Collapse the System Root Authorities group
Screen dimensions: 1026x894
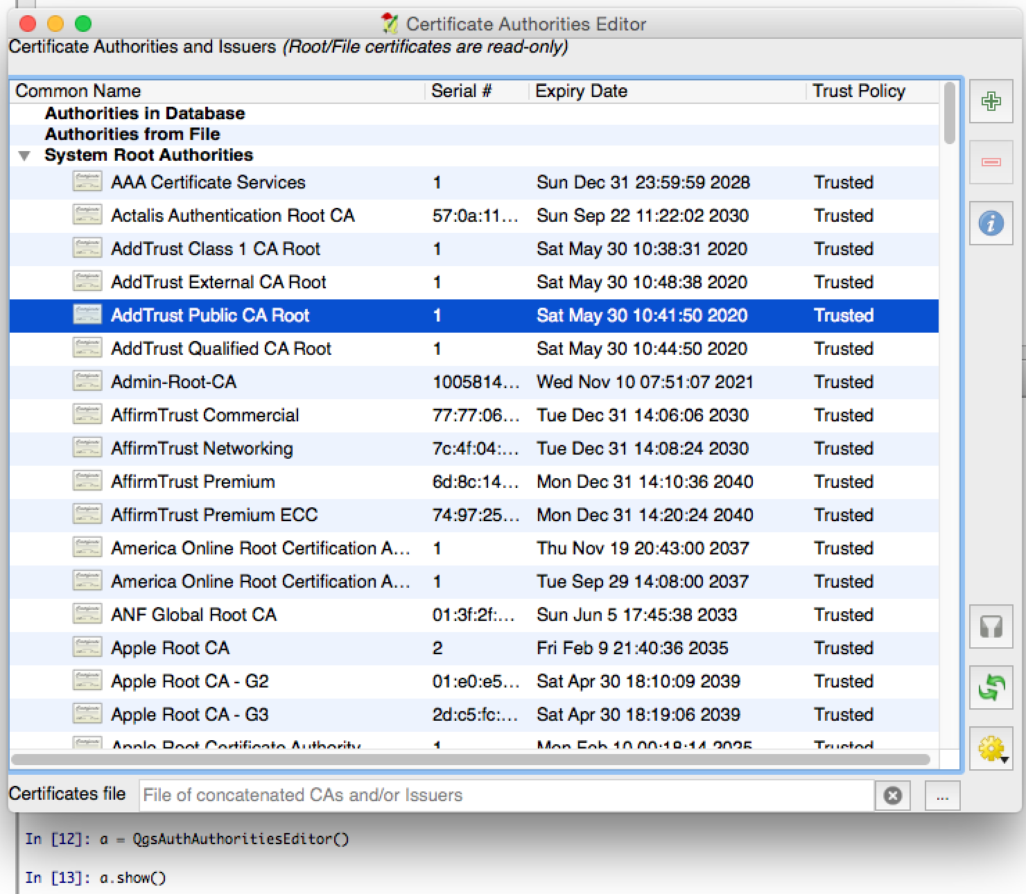point(25,156)
